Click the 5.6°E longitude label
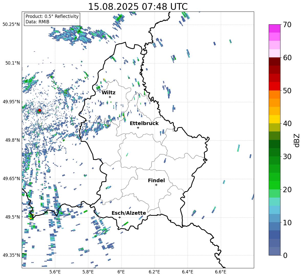The width and height of the screenshot is (303, 277). (x=55, y=272)
